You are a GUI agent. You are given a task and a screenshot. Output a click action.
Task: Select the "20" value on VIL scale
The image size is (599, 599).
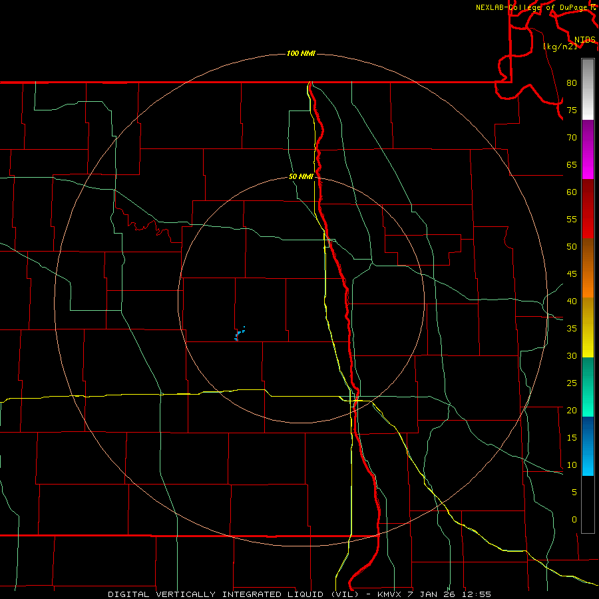(x=572, y=410)
